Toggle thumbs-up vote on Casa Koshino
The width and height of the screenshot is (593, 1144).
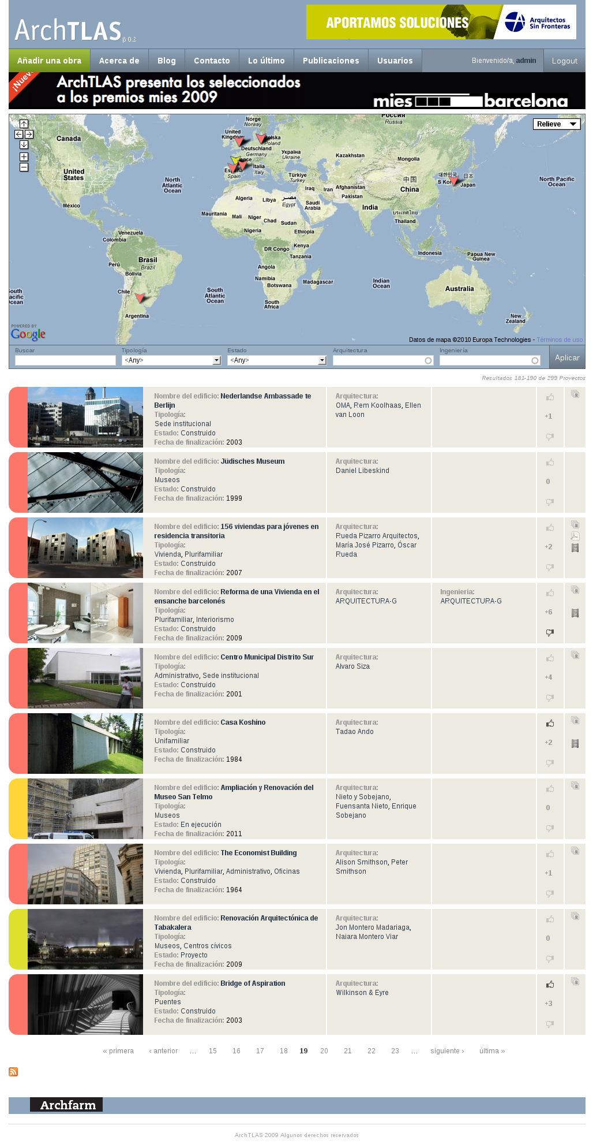(550, 723)
